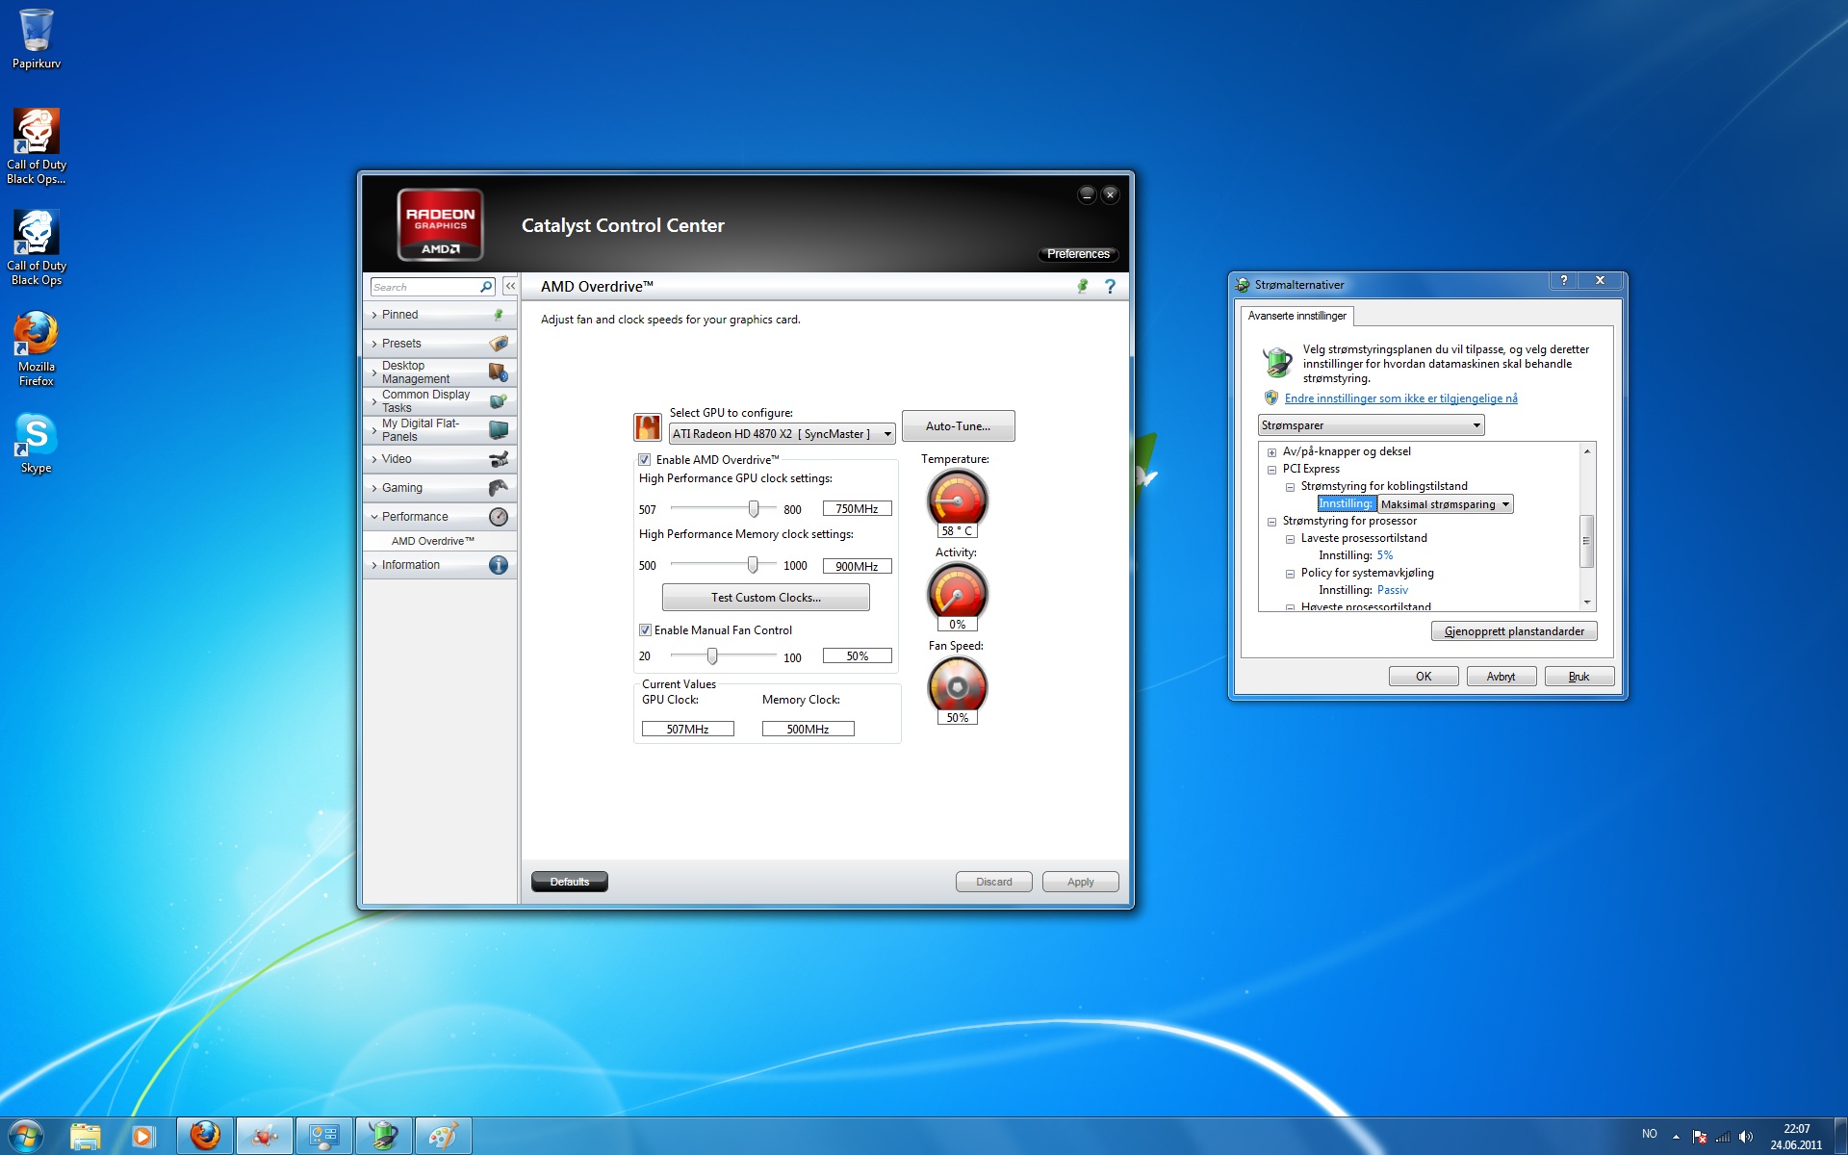Click Endre innstillinger som ikke er tilgjengelige nå link
Screen dimensions: 1848x1155
point(1400,398)
